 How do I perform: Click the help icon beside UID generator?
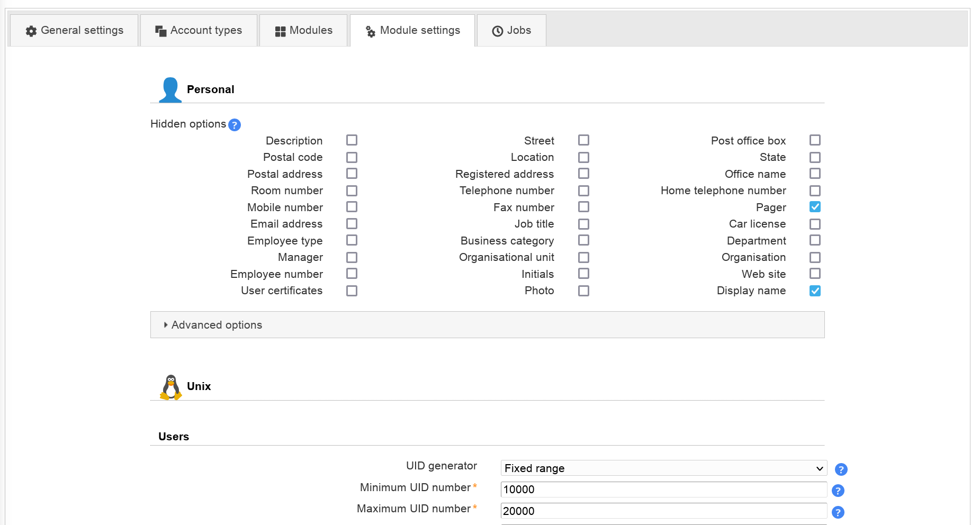pos(841,469)
